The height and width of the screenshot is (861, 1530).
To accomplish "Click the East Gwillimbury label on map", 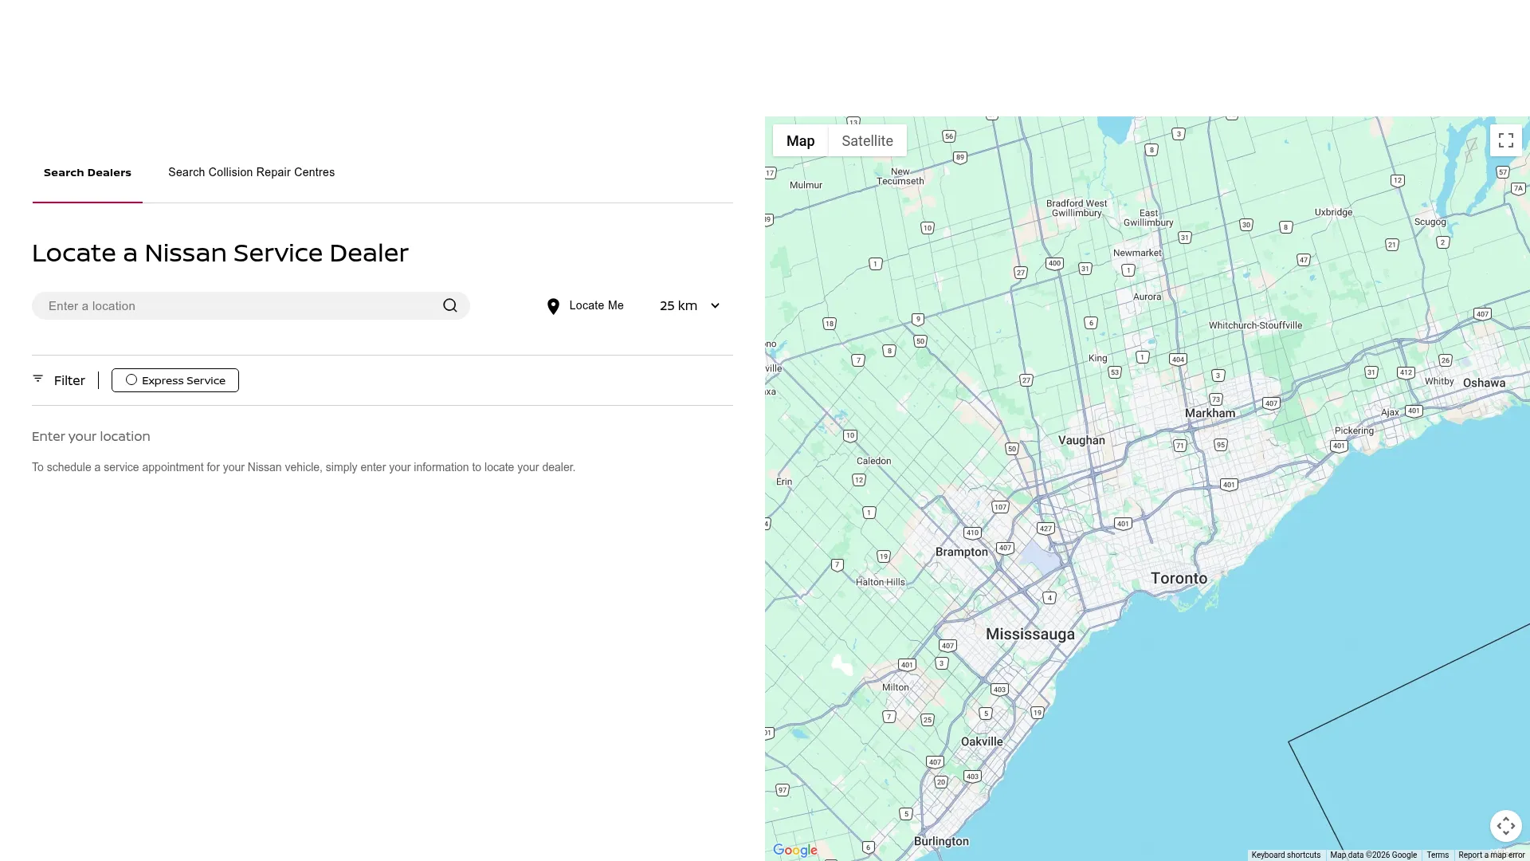I will pos(1148,218).
